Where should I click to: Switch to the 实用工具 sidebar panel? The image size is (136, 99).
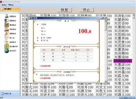[x=10, y=94]
